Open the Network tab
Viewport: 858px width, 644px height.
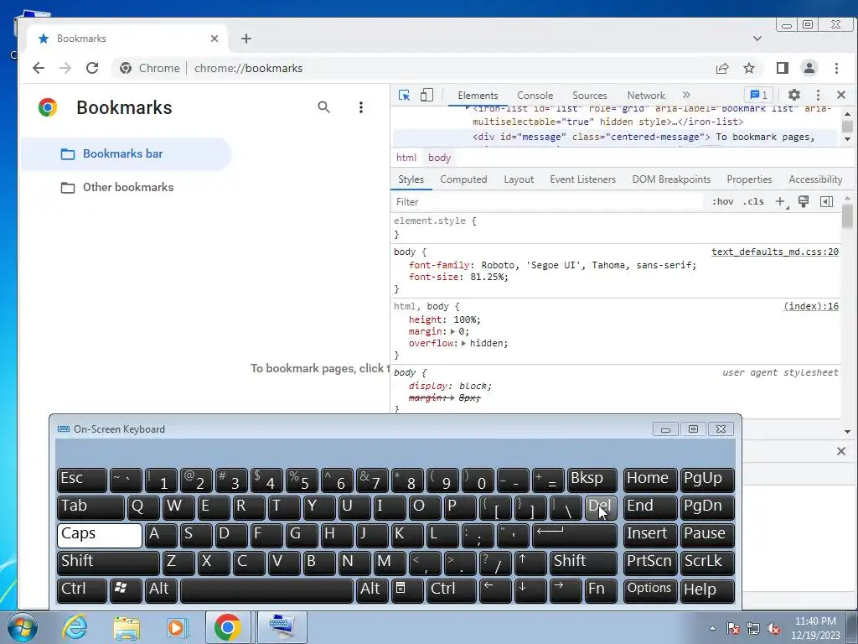(x=646, y=96)
